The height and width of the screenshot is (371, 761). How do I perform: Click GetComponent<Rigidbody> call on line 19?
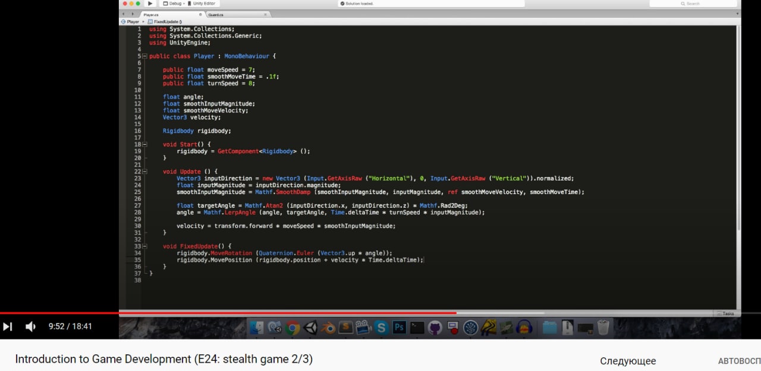[x=264, y=151]
